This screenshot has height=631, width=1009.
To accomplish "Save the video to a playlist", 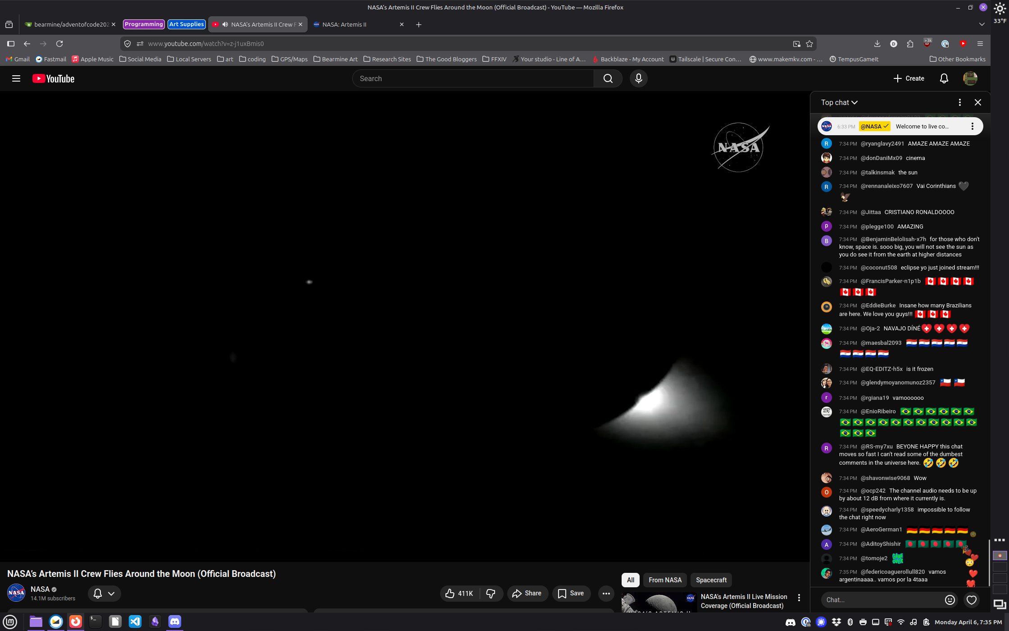I will pyautogui.click(x=571, y=594).
